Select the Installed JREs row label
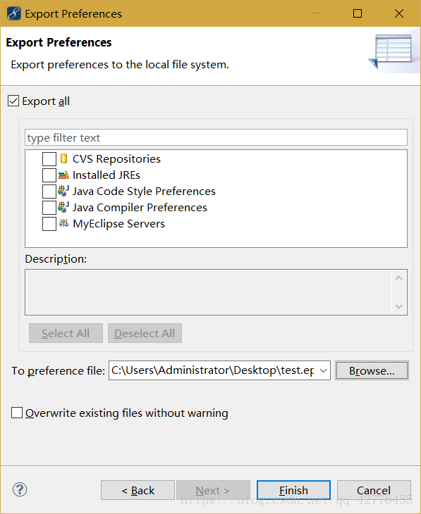The width and height of the screenshot is (421, 514). pos(106,175)
